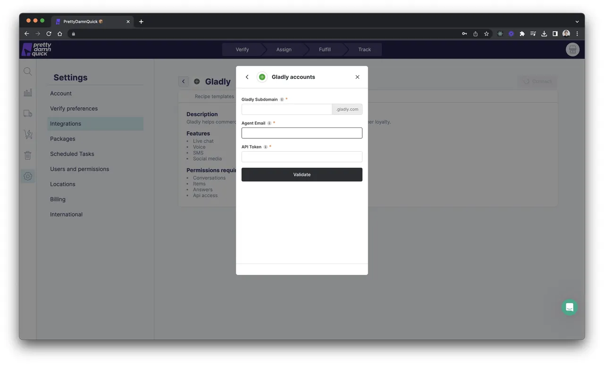Expand the tab search chevron
This screenshot has width=604, height=365.
click(x=577, y=22)
